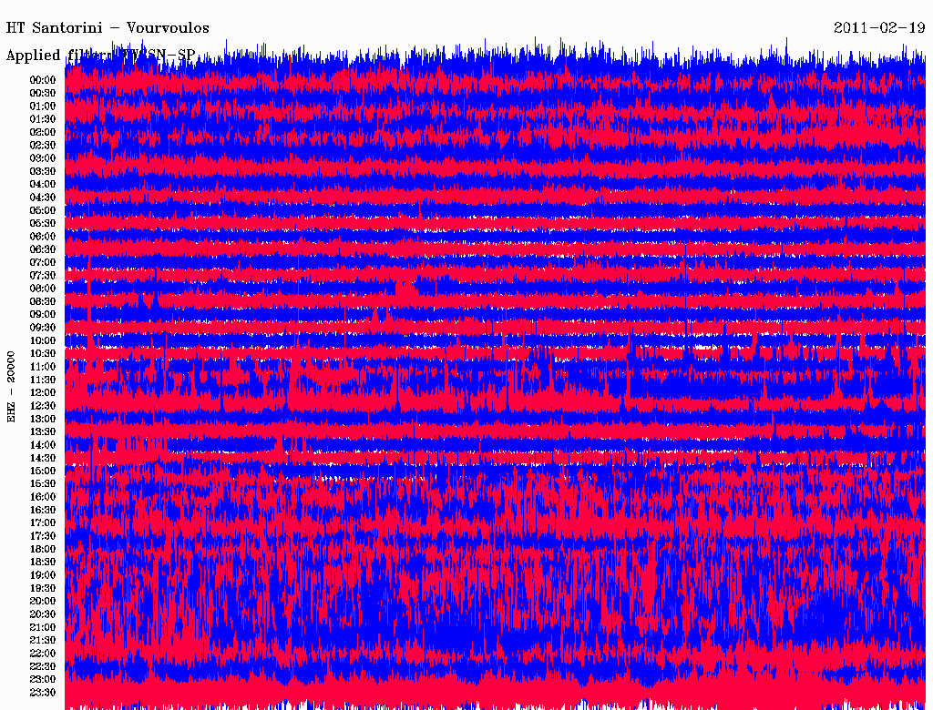The width and height of the screenshot is (933, 710).
Task: Select the 04:30 time label
Action: tap(43, 198)
